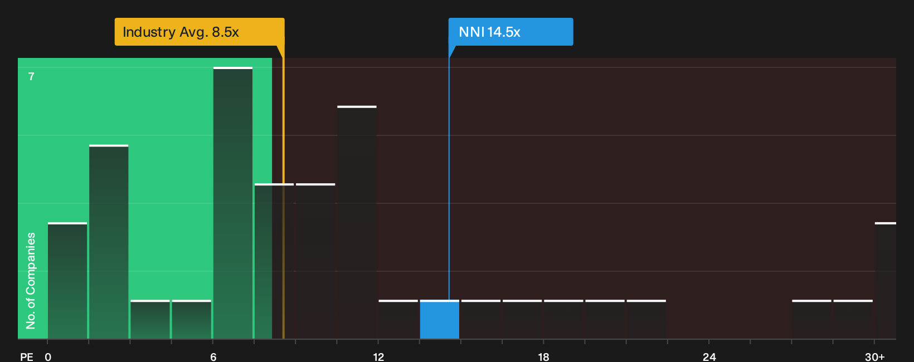Select the first bar at PE 0
Image resolution: width=914 pixels, height=362 pixels.
(67, 281)
